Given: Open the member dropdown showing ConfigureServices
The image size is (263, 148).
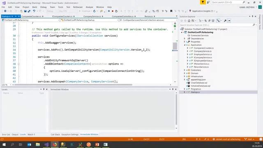Looking at the screenshot, I should [x=148, y=20].
